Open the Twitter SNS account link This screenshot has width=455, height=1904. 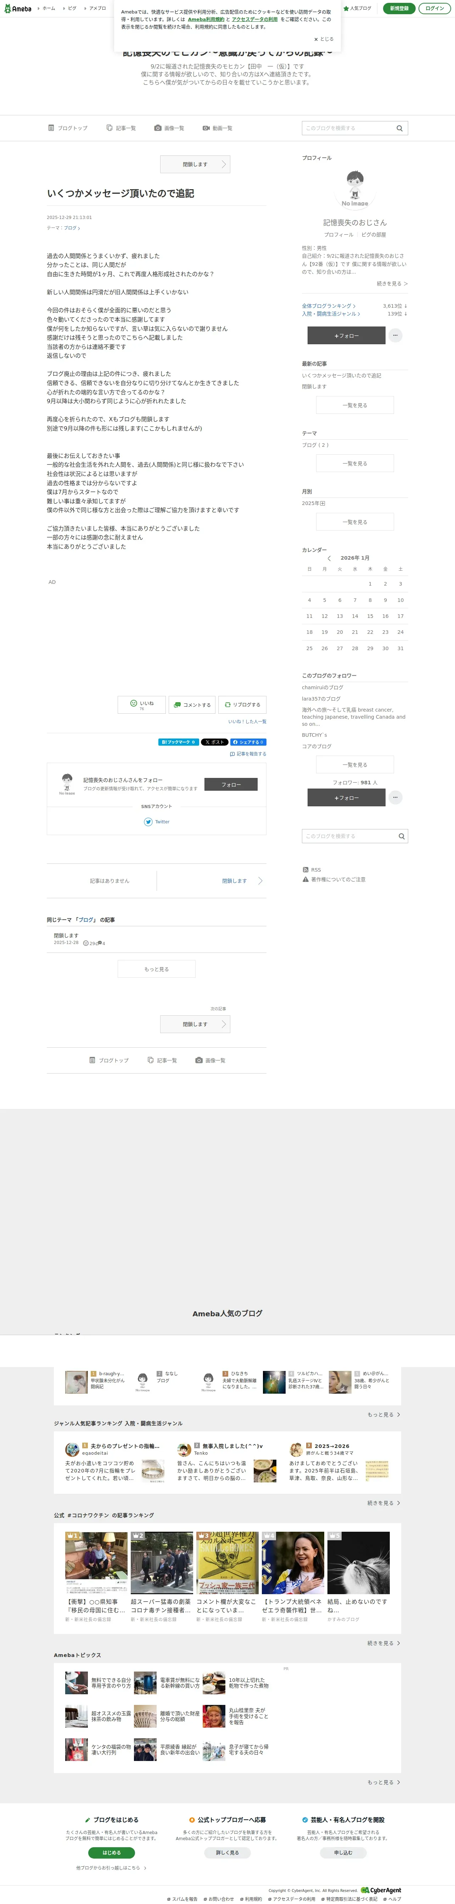pos(156,822)
